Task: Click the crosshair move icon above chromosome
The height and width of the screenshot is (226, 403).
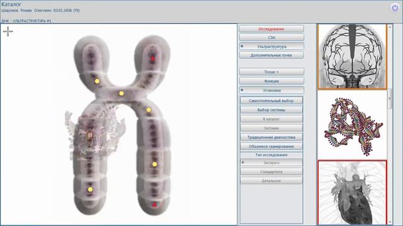Action: click(8, 31)
